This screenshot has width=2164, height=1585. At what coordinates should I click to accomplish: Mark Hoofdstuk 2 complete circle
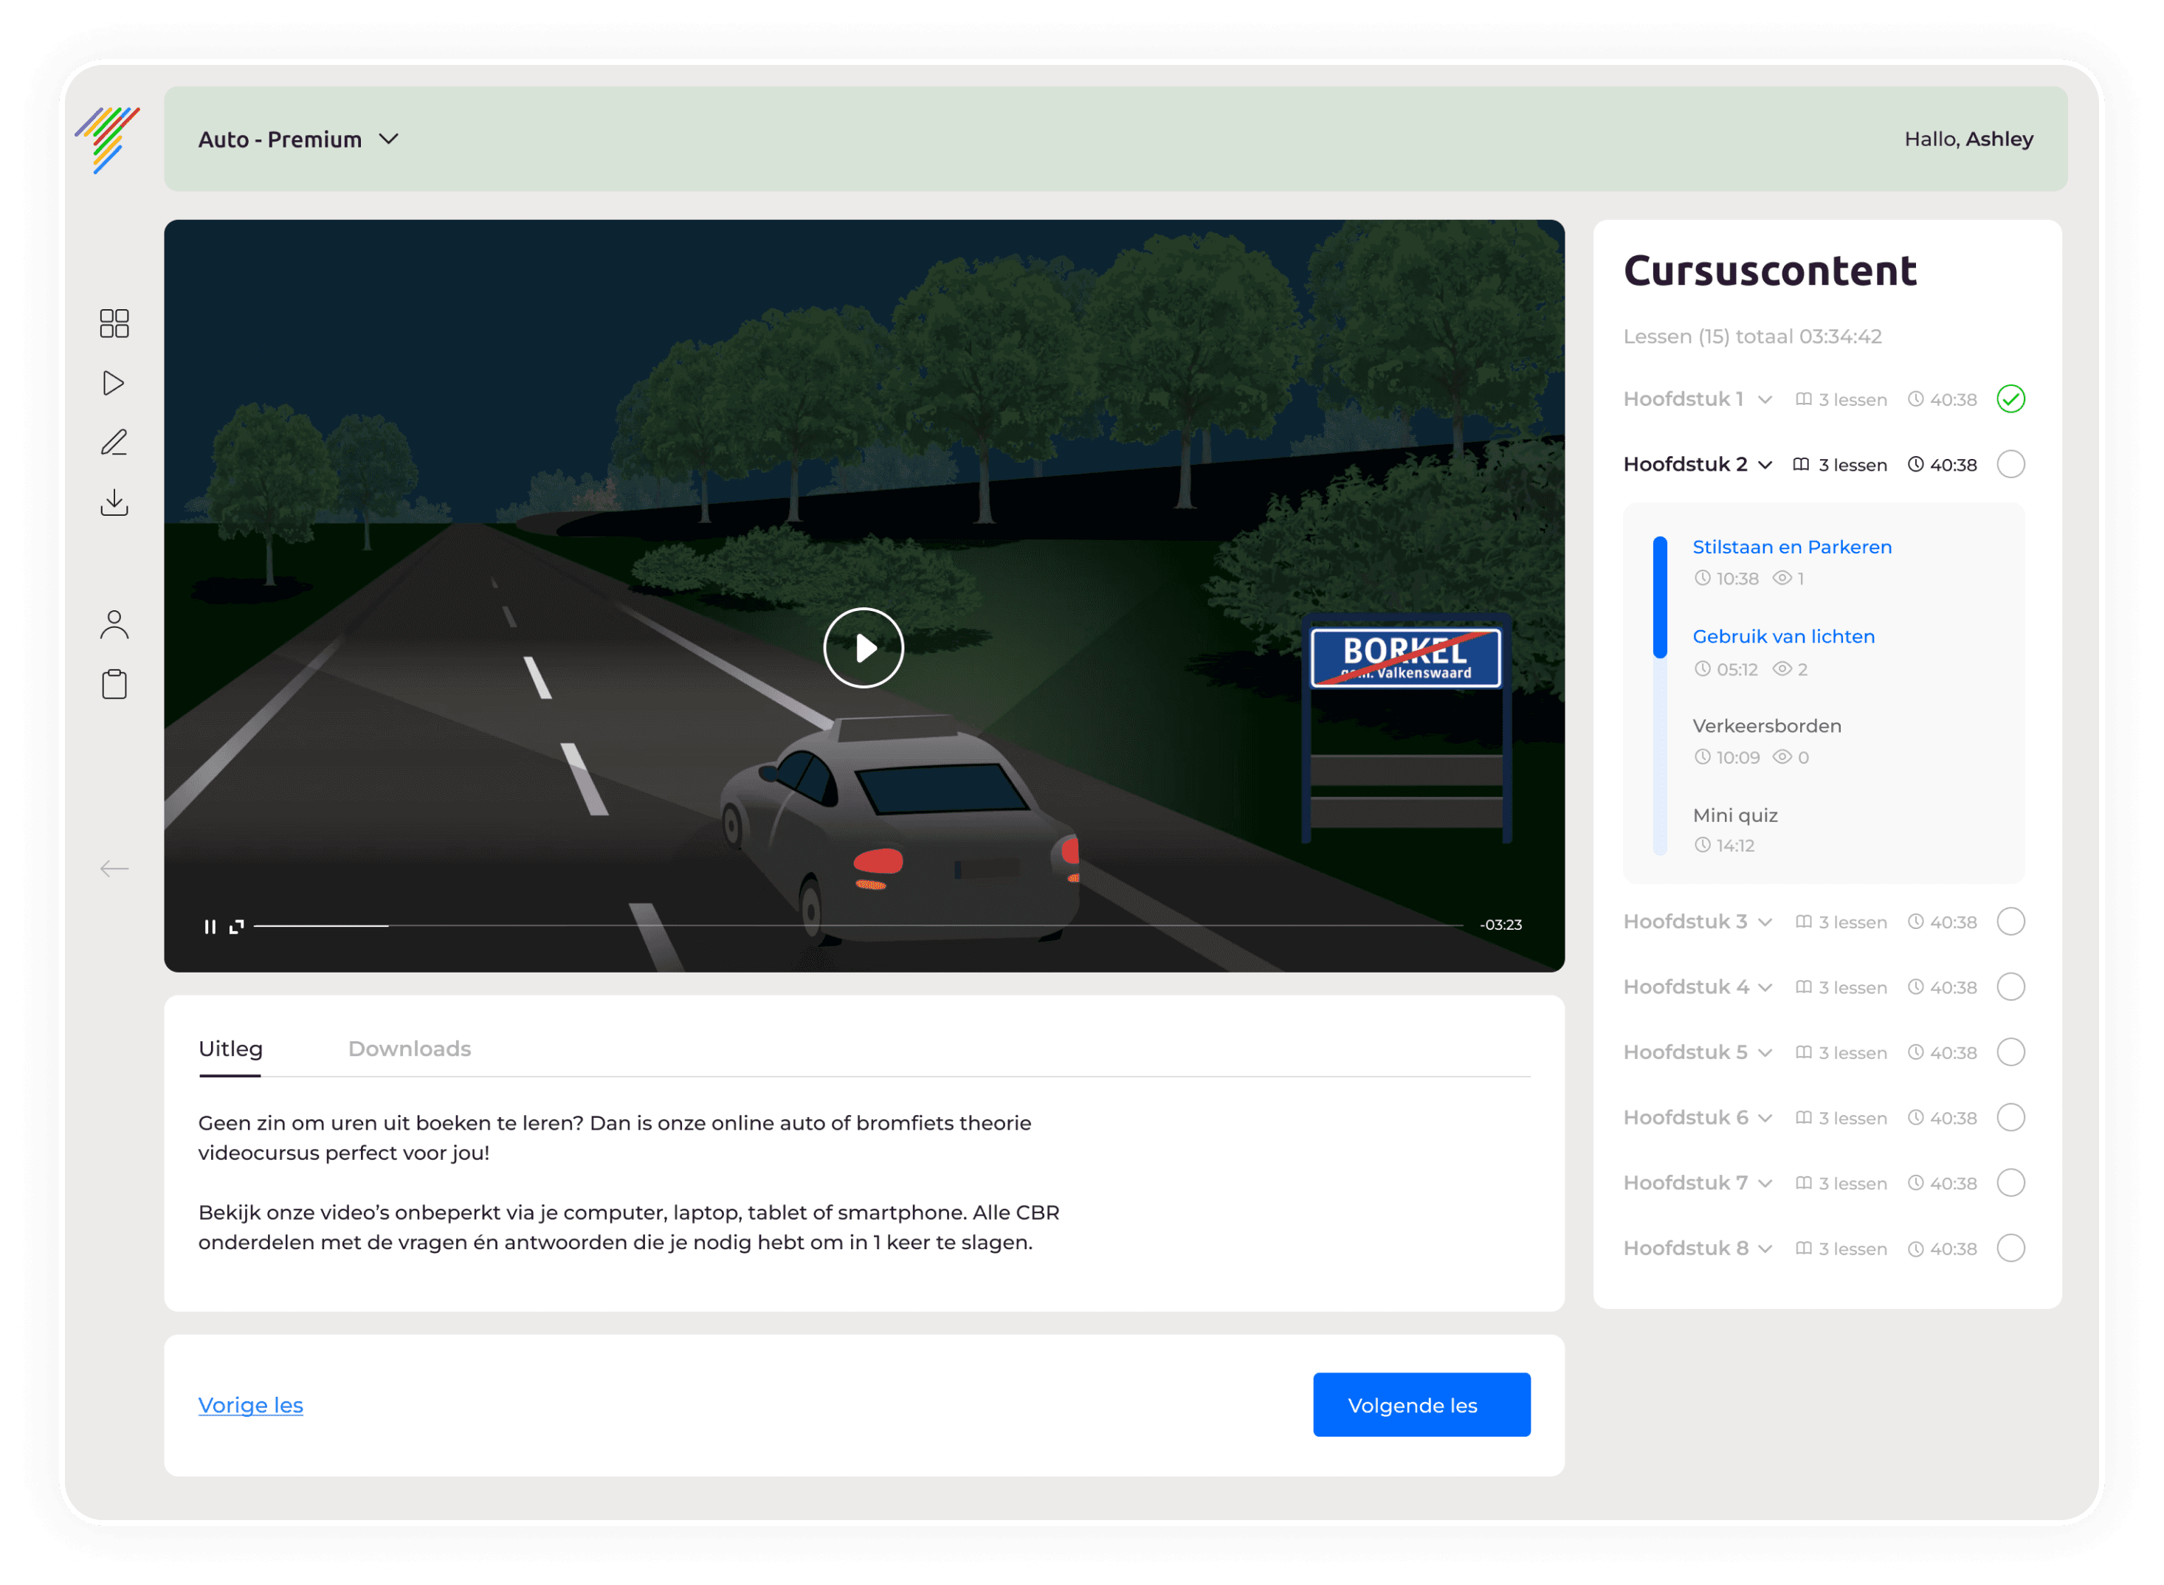2011,464
